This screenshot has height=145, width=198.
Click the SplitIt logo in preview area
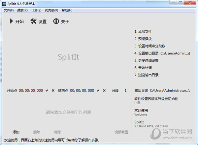pos(68,57)
